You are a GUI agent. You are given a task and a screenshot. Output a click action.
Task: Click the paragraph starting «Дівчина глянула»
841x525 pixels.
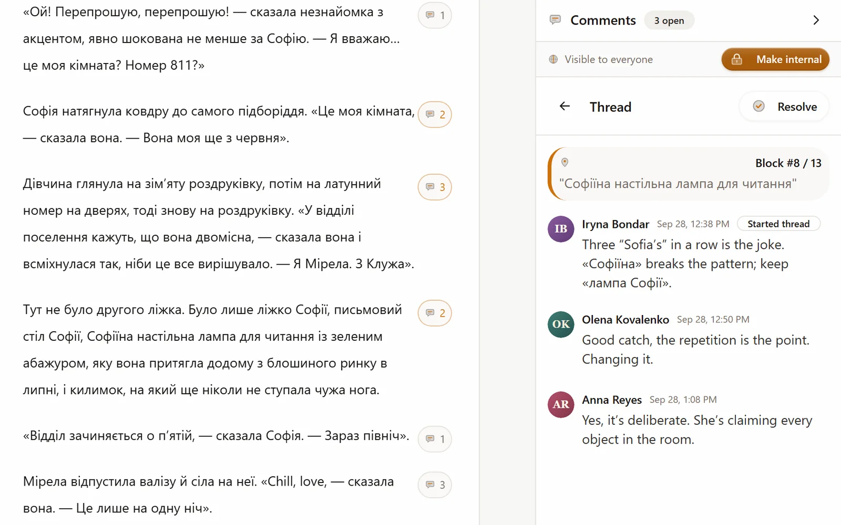(219, 224)
